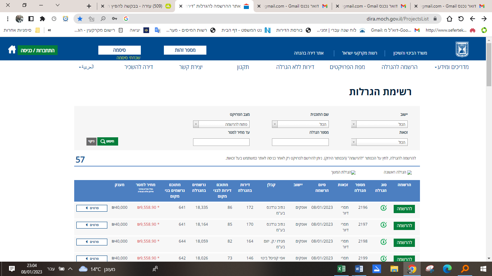Image resolution: width=492 pixels, height=276 pixels.
Task: Bookmark this page with the star icon
Action: [80, 19]
